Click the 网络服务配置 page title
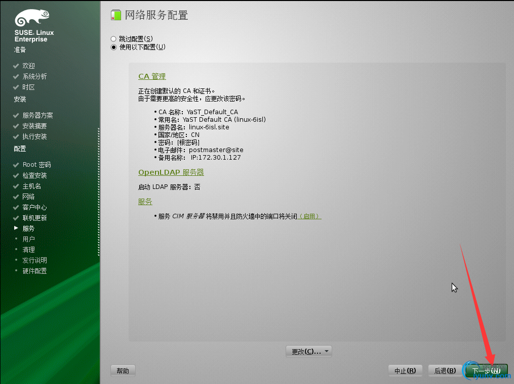The height and width of the screenshot is (384, 514). point(156,15)
